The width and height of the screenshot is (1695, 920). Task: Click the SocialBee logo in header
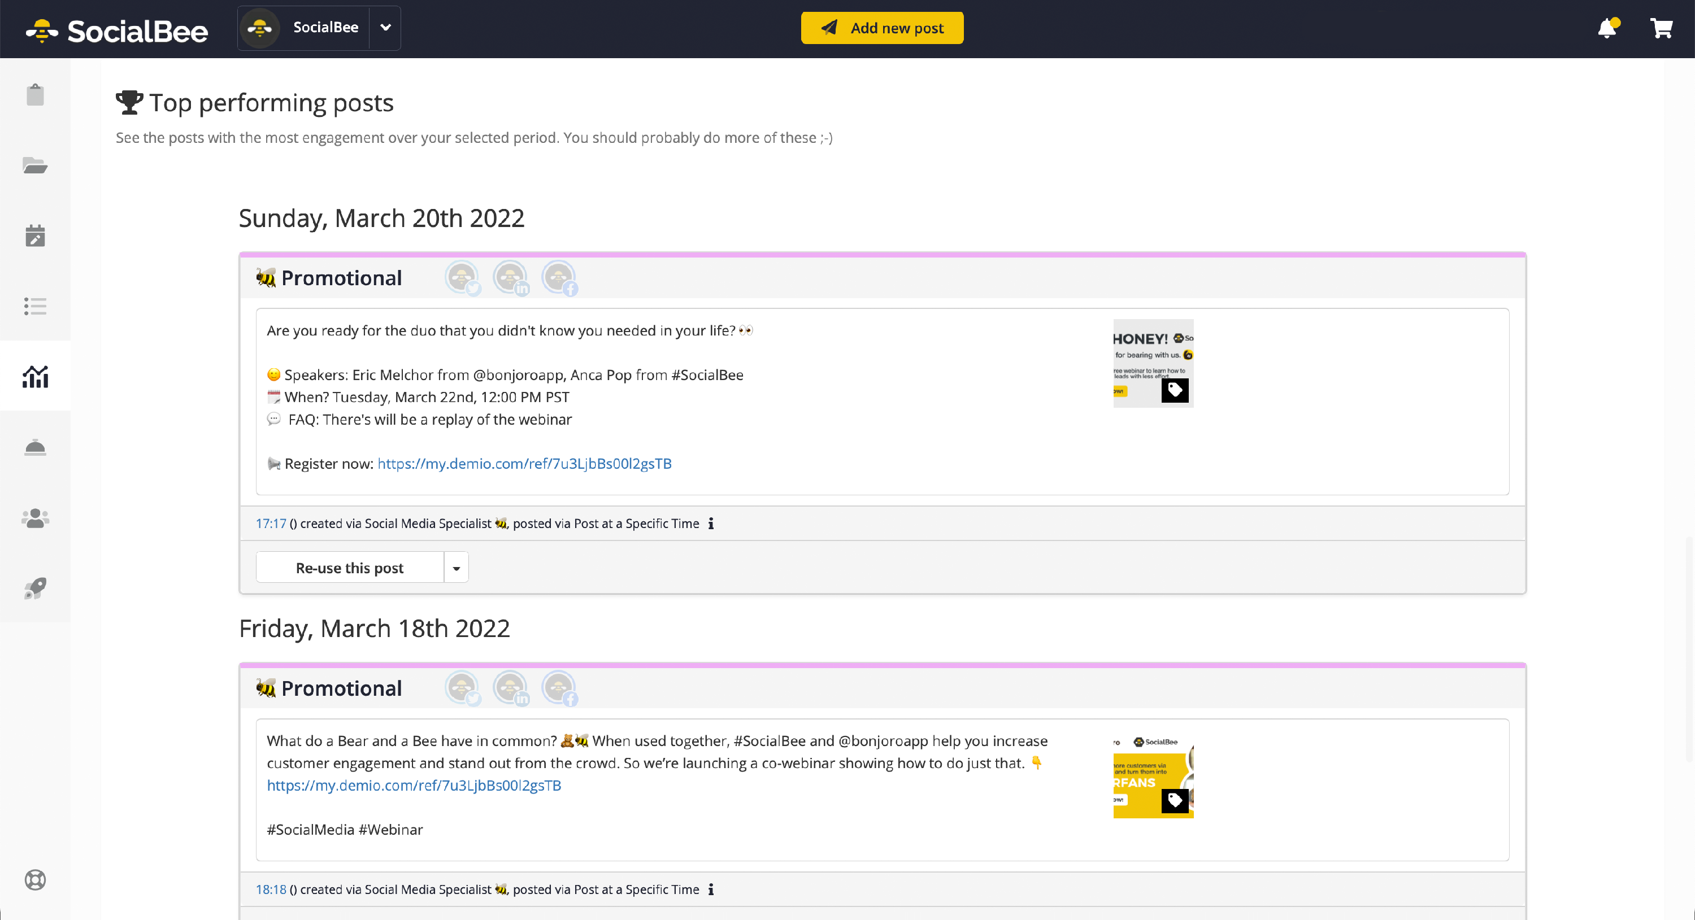point(116,30)
